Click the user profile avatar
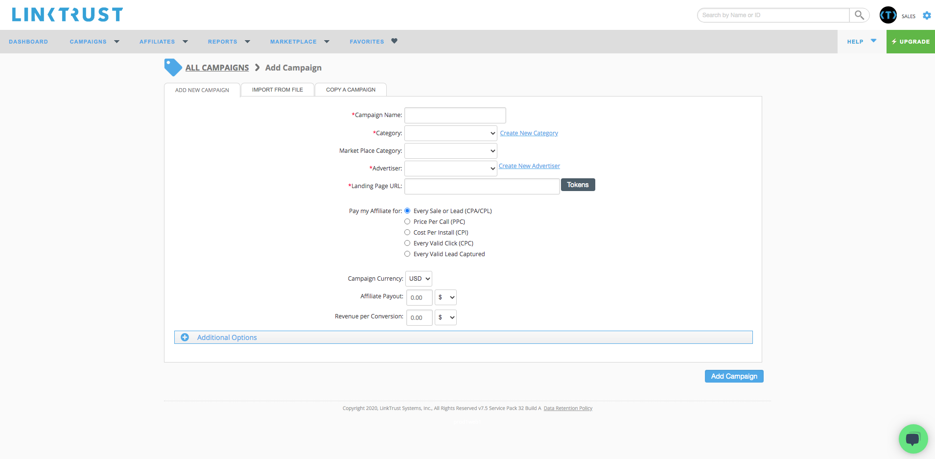This screenshot has height=459, width=935. click(x=888, y=15)
